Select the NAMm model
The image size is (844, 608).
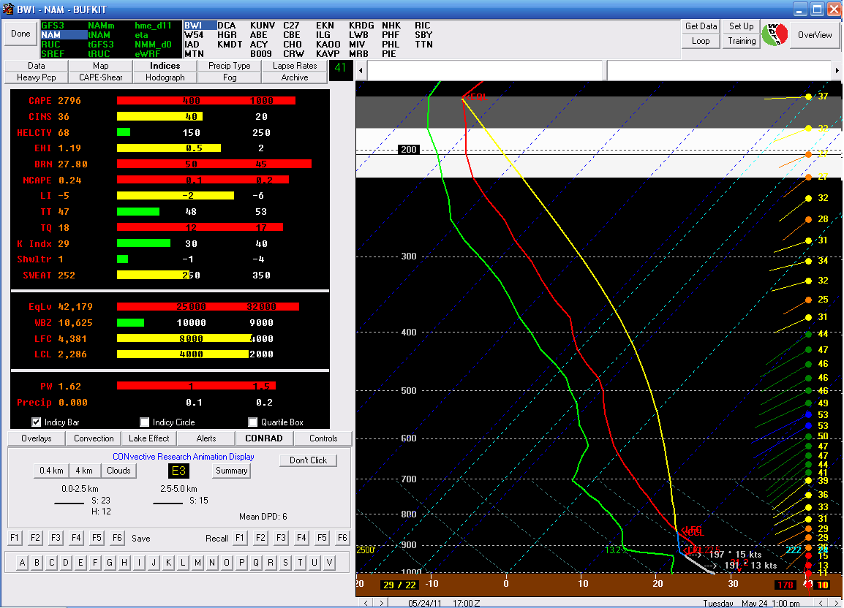click(101, 26)
